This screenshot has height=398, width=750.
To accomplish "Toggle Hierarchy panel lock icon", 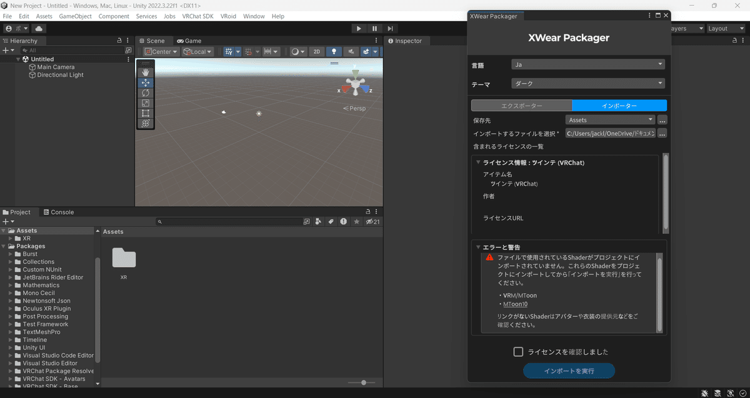I will [119, 41].
